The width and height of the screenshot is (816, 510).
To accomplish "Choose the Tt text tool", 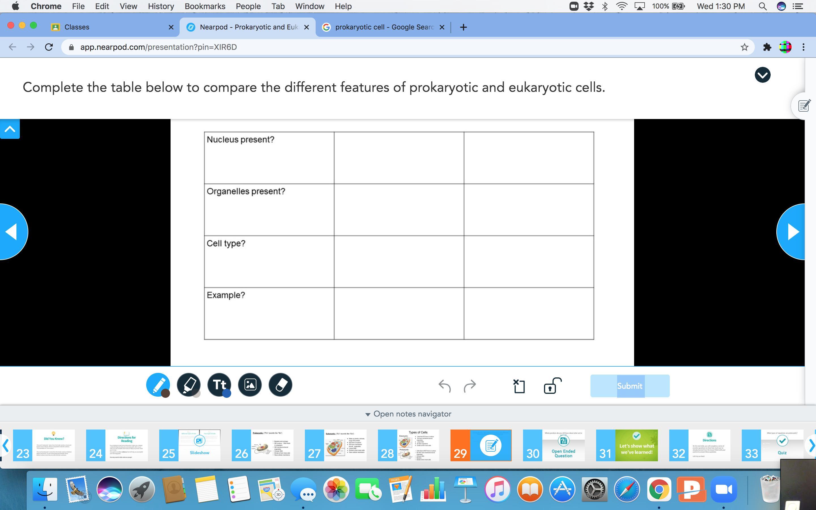I will 219,384.
